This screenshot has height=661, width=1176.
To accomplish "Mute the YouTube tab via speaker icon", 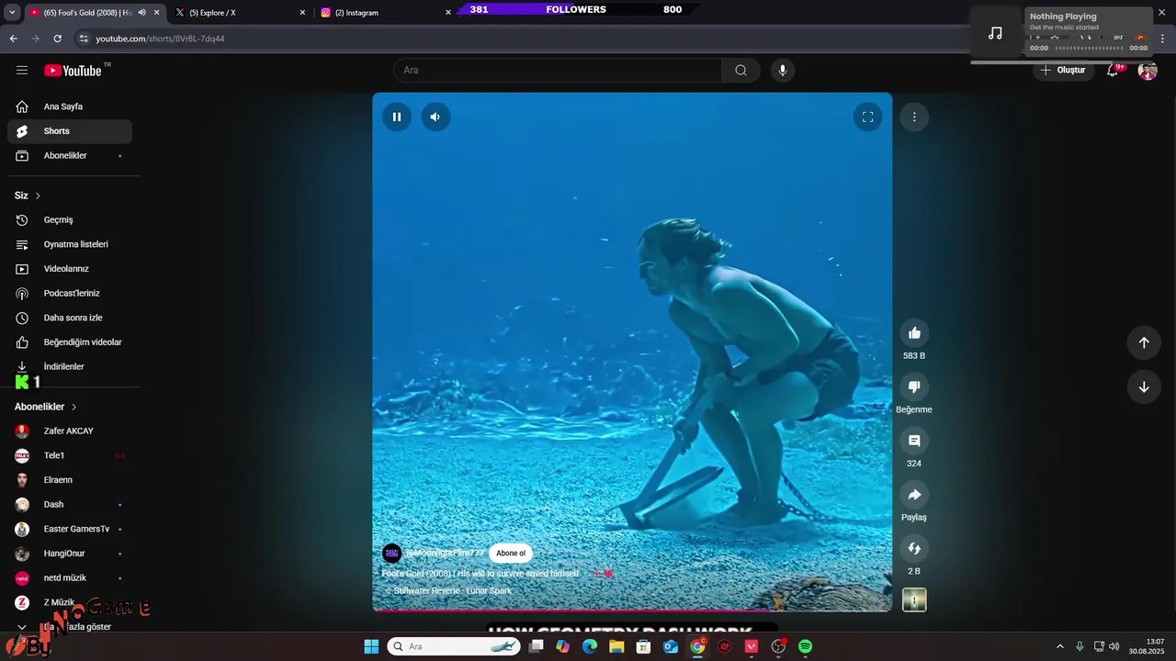I will [141, 13].
